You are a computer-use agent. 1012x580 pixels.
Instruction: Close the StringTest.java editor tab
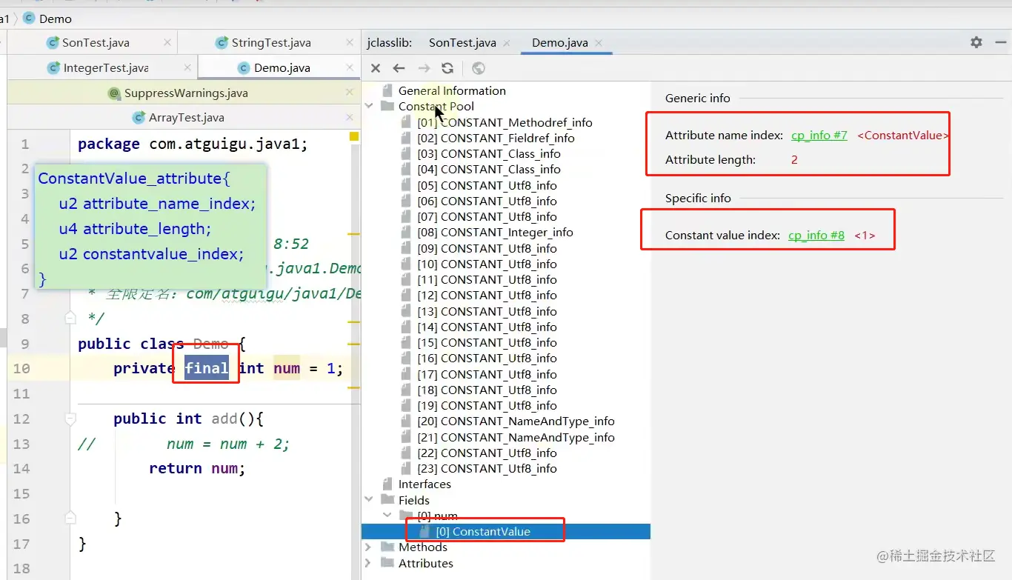(350, 42)
